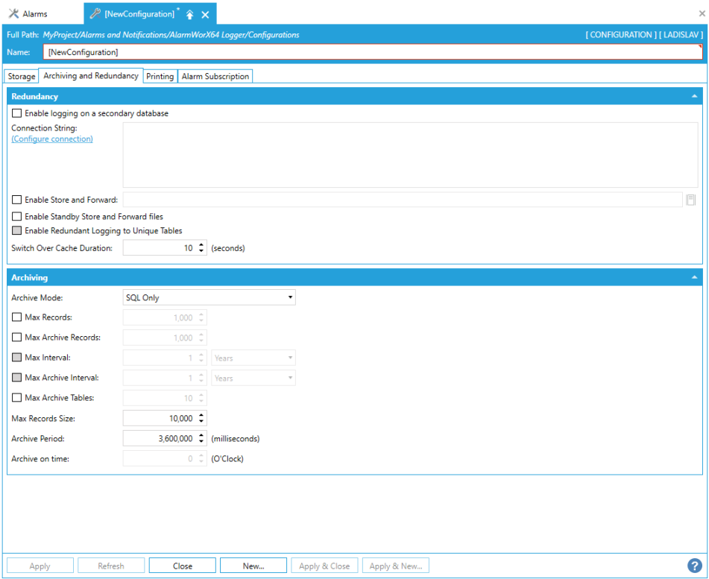Increase Switch Over Cache Duration with up arrow
The height and width of the screenshot is (579, 709).
(202, 244)
